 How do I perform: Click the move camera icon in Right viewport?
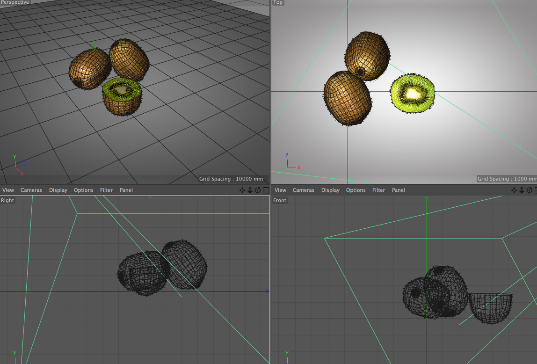[242, 190]
